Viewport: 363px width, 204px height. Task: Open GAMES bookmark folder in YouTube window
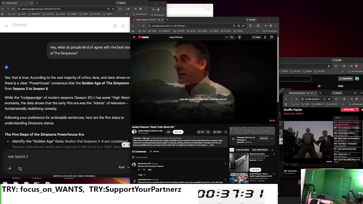202,31
